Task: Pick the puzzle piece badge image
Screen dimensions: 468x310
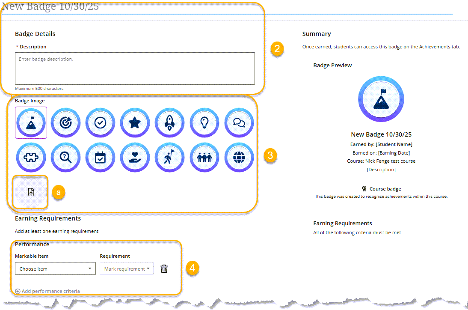Action: click(31, 158)
